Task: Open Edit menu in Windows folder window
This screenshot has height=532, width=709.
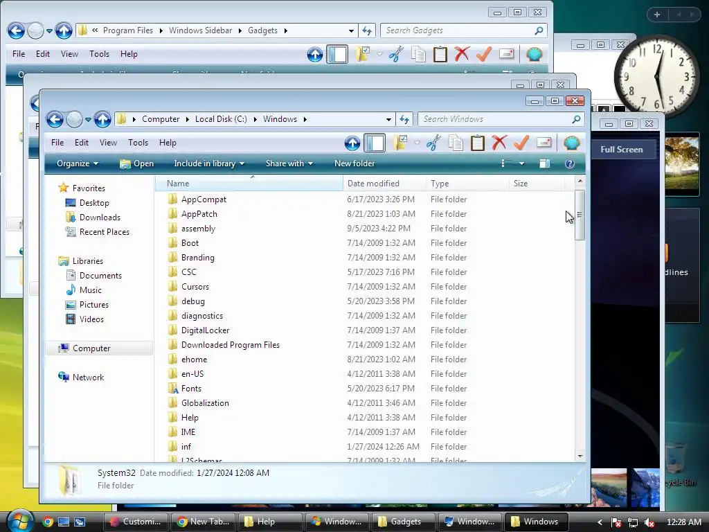Action: point(82,143)
